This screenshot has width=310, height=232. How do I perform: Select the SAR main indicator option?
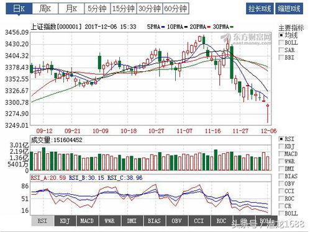pyautogui.click(x=286, y=50)
